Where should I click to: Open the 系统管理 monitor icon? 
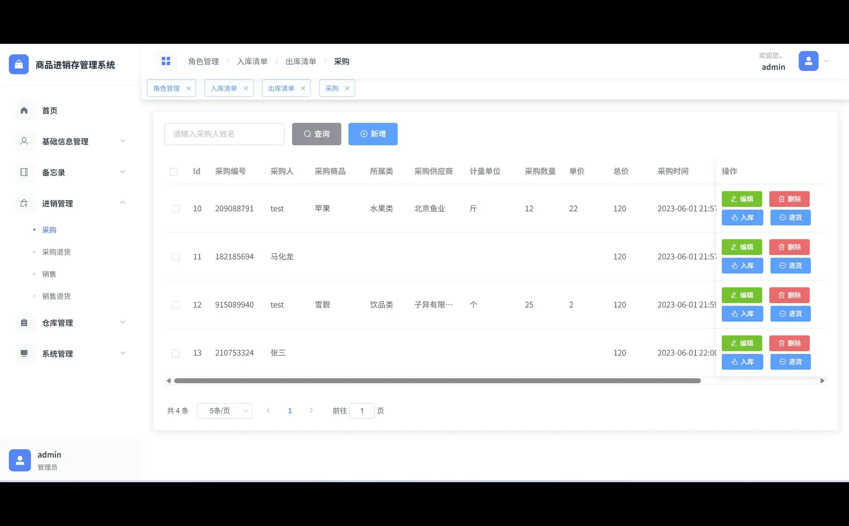(24, 354)
